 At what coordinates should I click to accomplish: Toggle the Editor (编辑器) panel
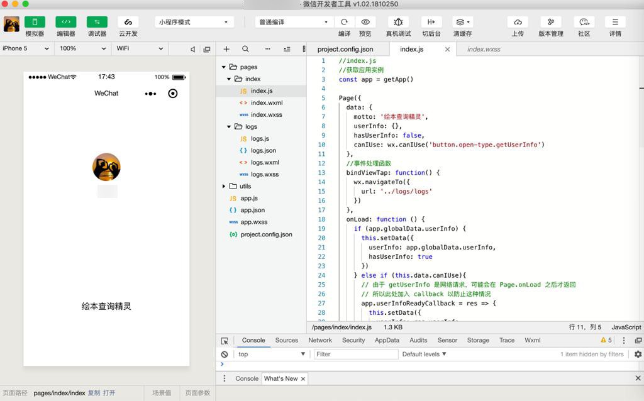pos(65,22)
